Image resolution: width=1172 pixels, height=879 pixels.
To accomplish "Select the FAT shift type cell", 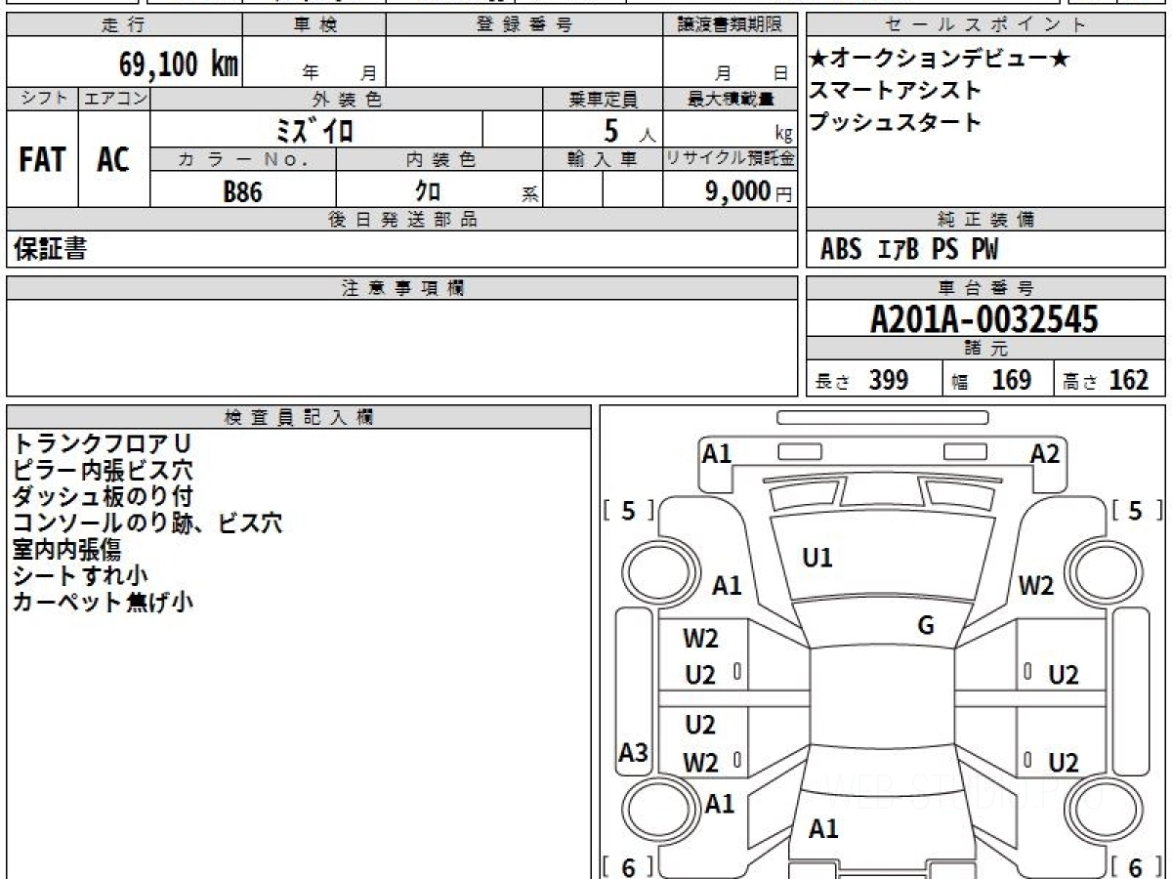I will pyautogui.click(x=42, y=160).
